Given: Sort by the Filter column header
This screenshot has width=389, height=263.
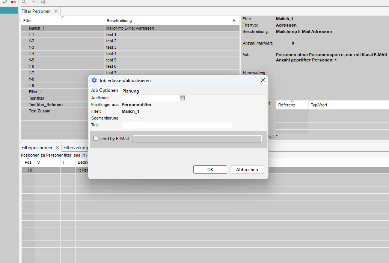Looking at the screenshot, I should pyautogui.click(x=28, y=21).
